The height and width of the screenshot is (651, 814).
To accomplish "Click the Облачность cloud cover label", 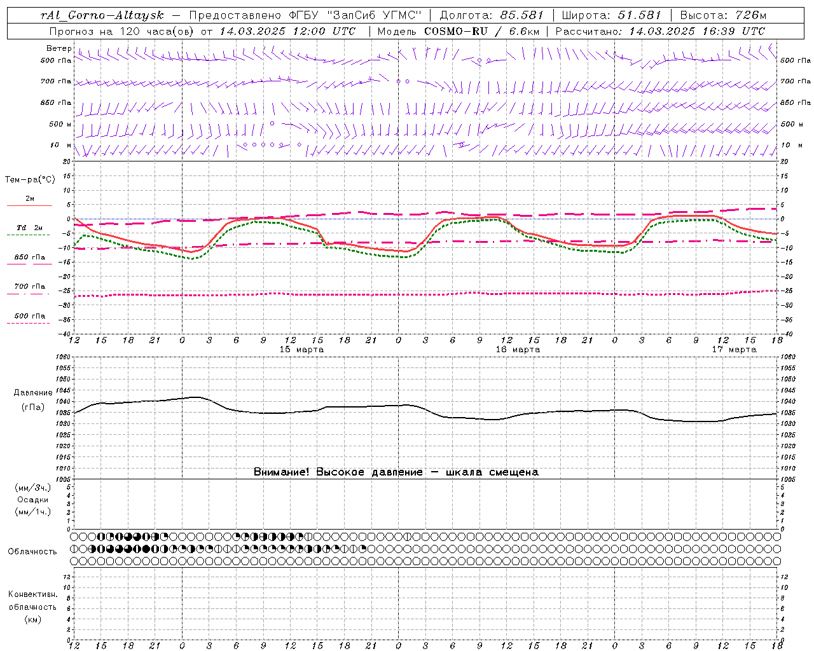I will (x=32, y=552).
